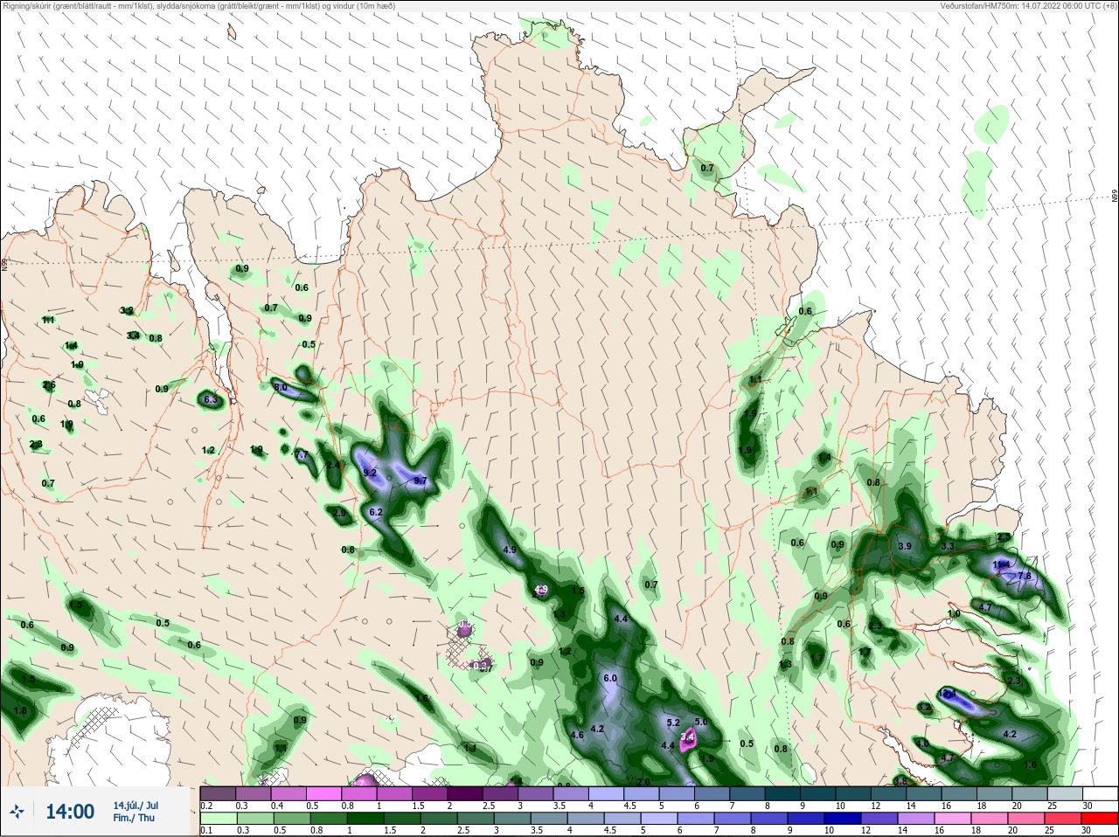Click the weekday text 'Fim./ Thu'

click(134, 818)
